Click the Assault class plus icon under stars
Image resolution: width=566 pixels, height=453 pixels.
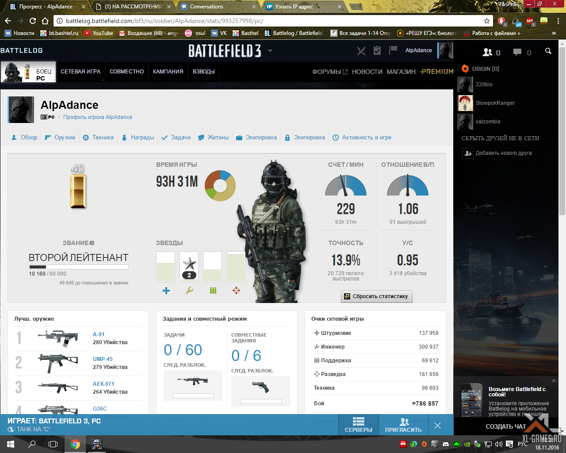pos(166,291)
